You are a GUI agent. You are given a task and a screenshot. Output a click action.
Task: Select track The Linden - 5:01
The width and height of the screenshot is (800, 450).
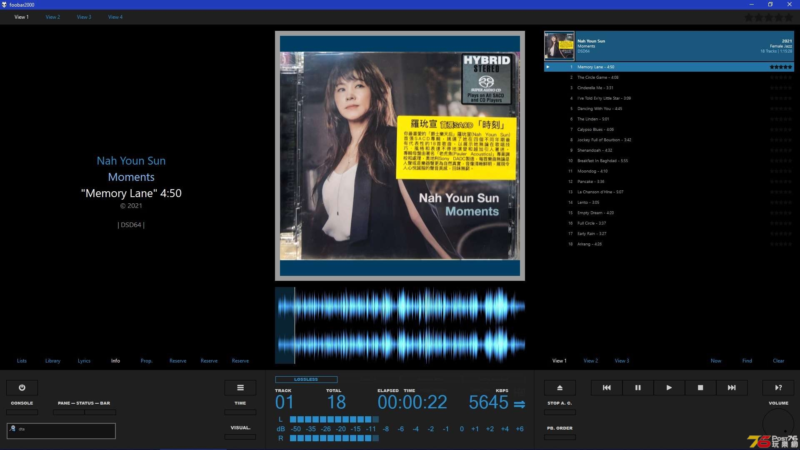click(669, 119)
